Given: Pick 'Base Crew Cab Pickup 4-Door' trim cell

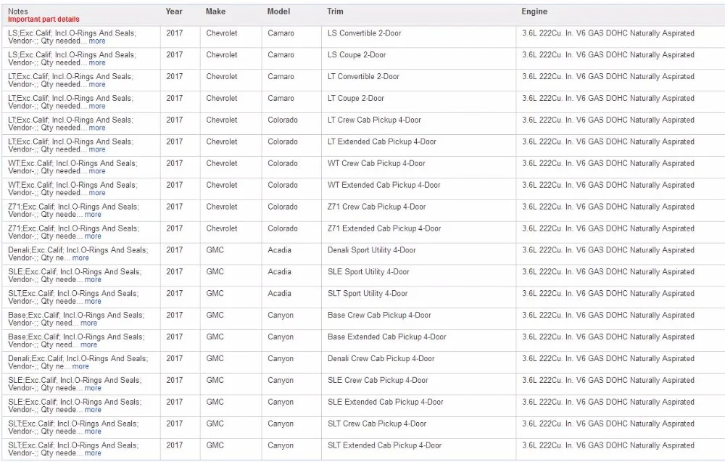Looking at the screenshot, I should coord(379,315).
